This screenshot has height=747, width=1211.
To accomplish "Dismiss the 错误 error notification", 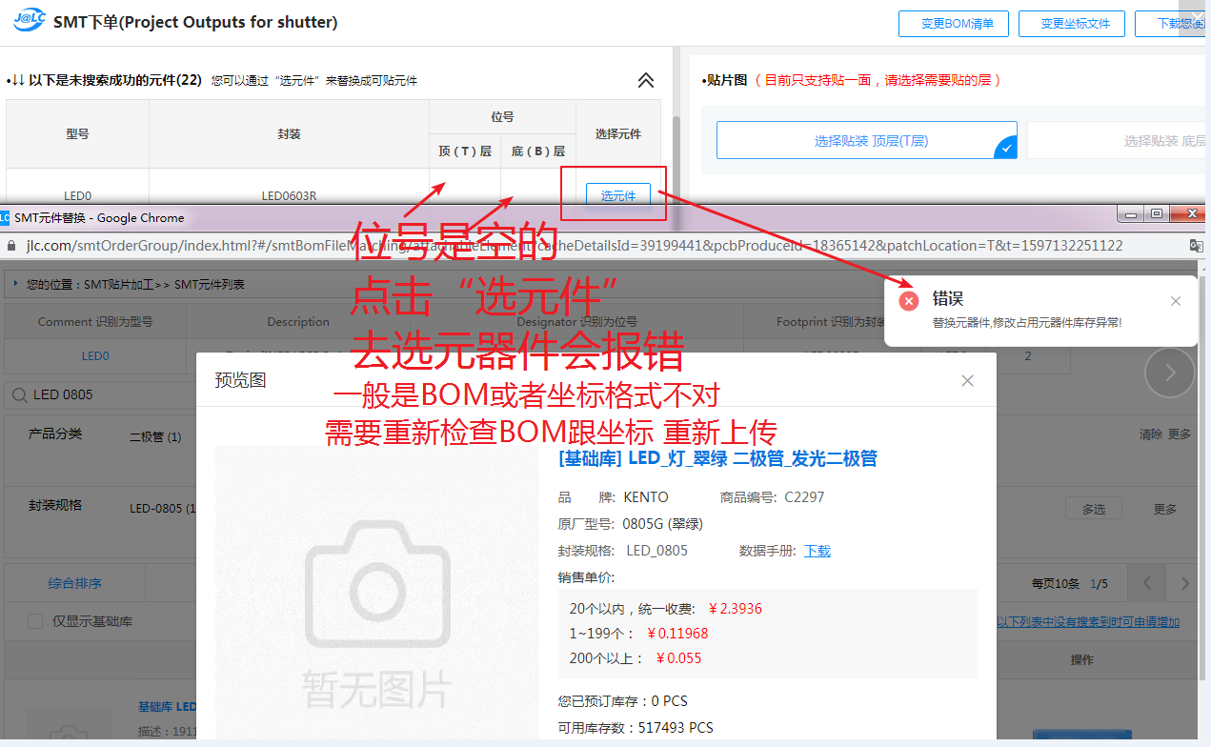I will [x=1176, y=301].
